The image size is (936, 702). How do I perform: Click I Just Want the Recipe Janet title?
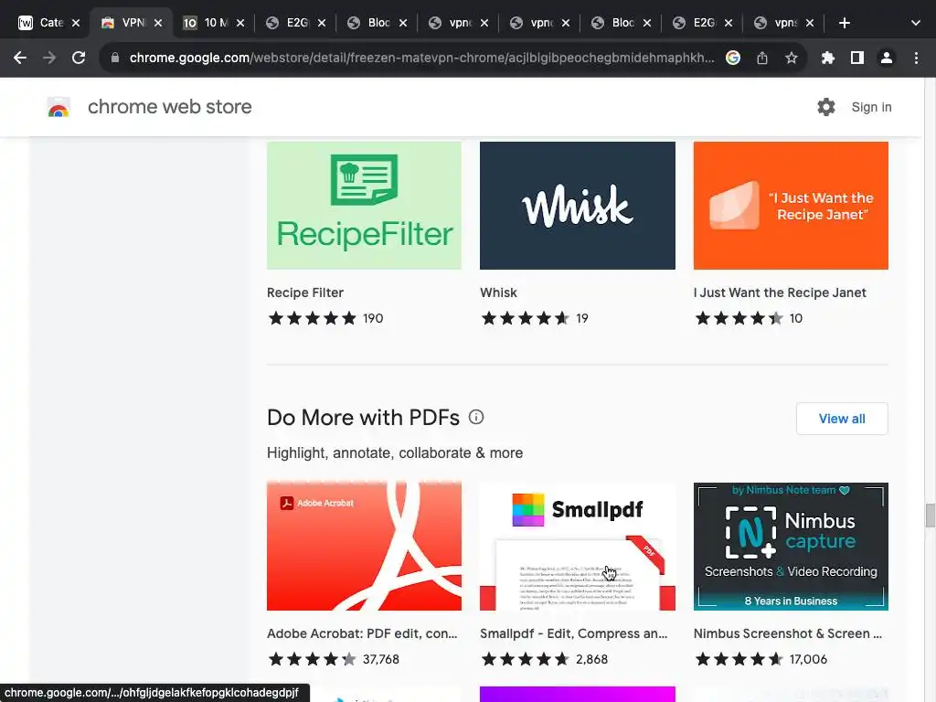780,292
